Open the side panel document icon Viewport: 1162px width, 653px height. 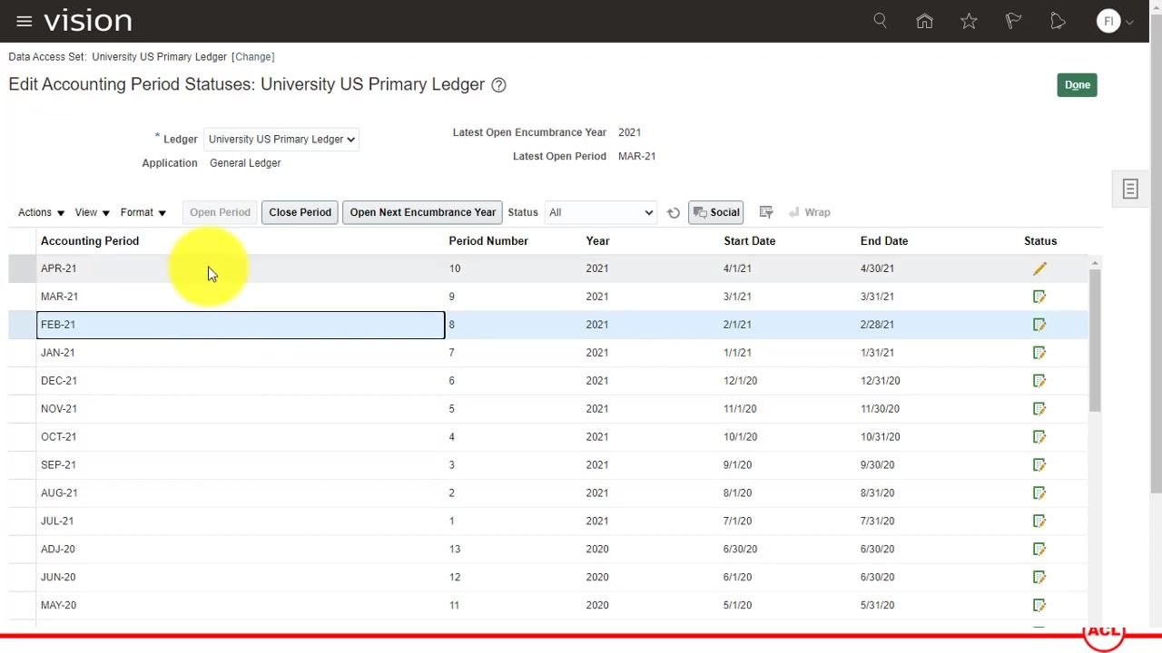coord(1130,189)
